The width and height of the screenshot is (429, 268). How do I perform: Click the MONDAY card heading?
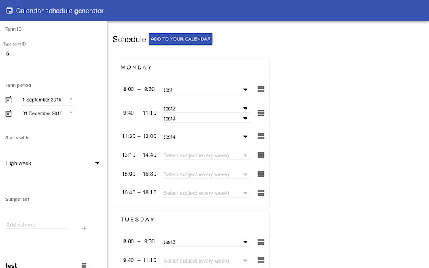click(136, 67)
